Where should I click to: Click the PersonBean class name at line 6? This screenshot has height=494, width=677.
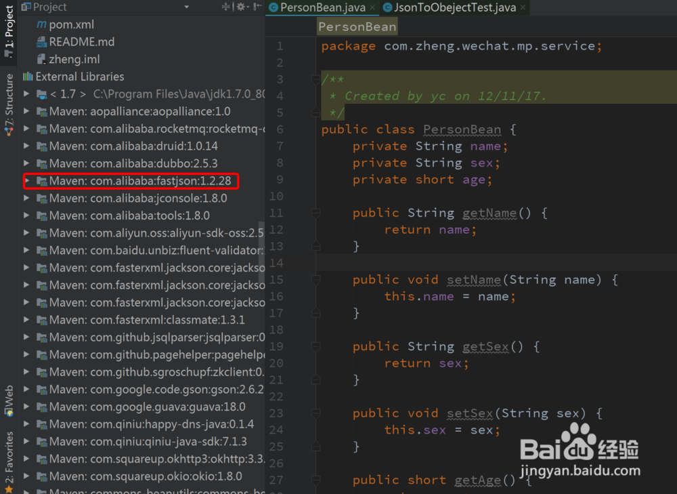462,129
